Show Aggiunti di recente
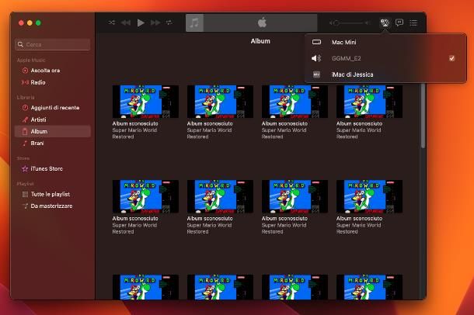The image size is (474, 315). point(53,108)
